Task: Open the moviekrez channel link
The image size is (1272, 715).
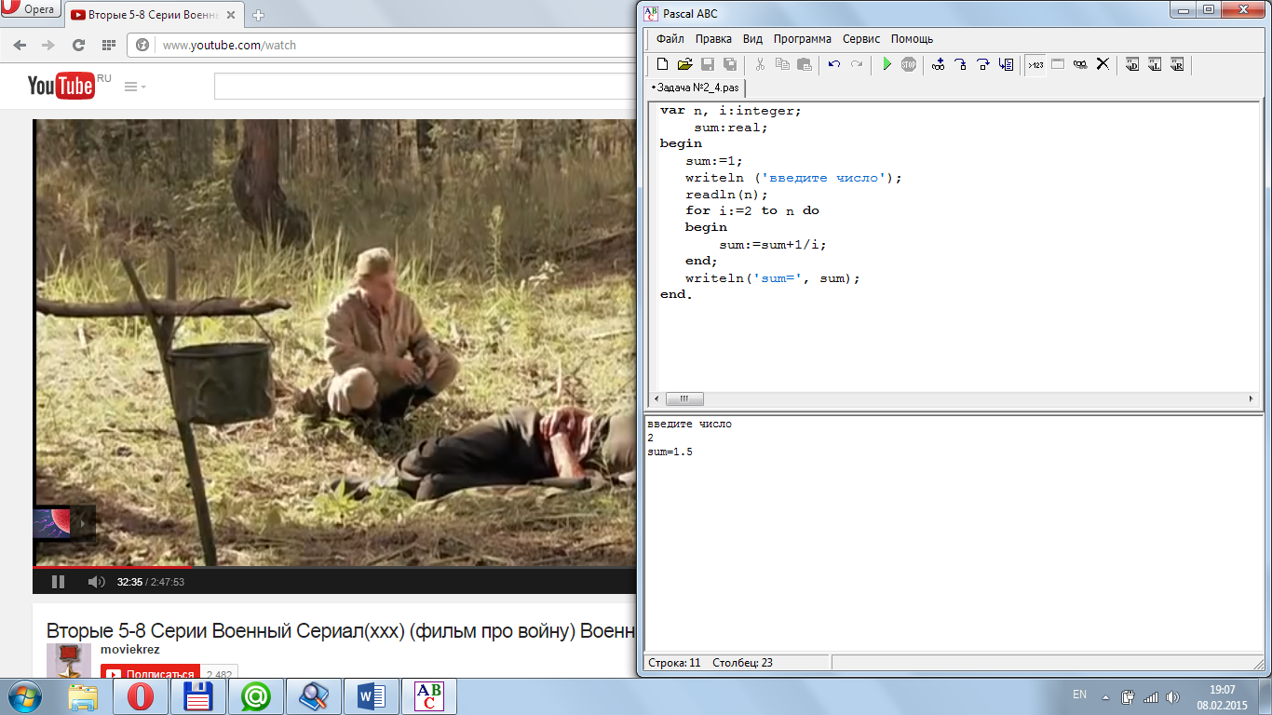Action: [129, 648]
